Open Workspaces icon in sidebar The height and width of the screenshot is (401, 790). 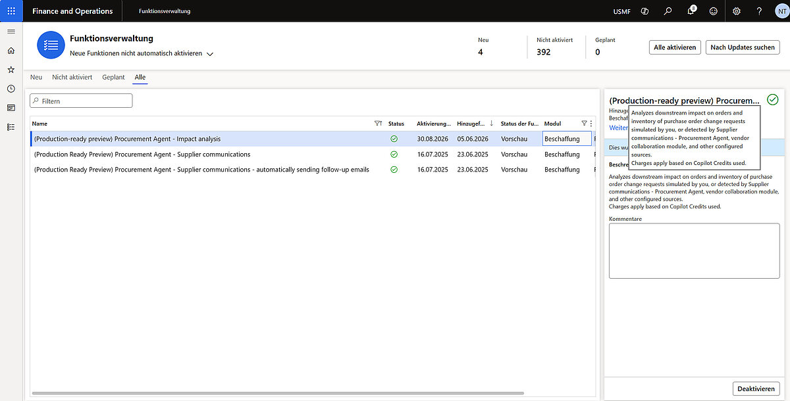coord(11,108)
